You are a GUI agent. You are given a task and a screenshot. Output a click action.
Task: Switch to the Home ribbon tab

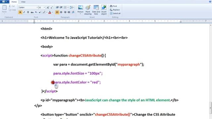[x=14, y=2]
